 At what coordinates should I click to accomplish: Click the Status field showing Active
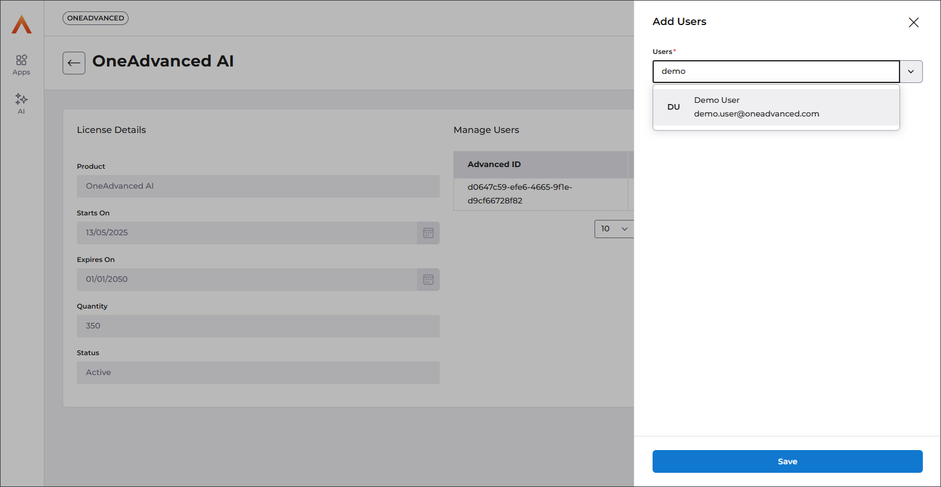[x=258, y=373]
